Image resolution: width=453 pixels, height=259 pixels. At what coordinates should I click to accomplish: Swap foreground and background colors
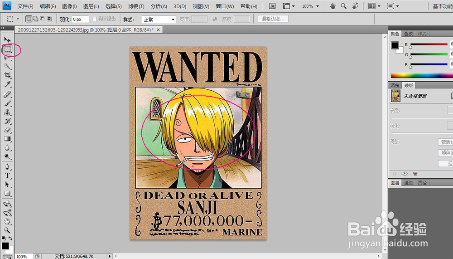click(x=10, y=238)
